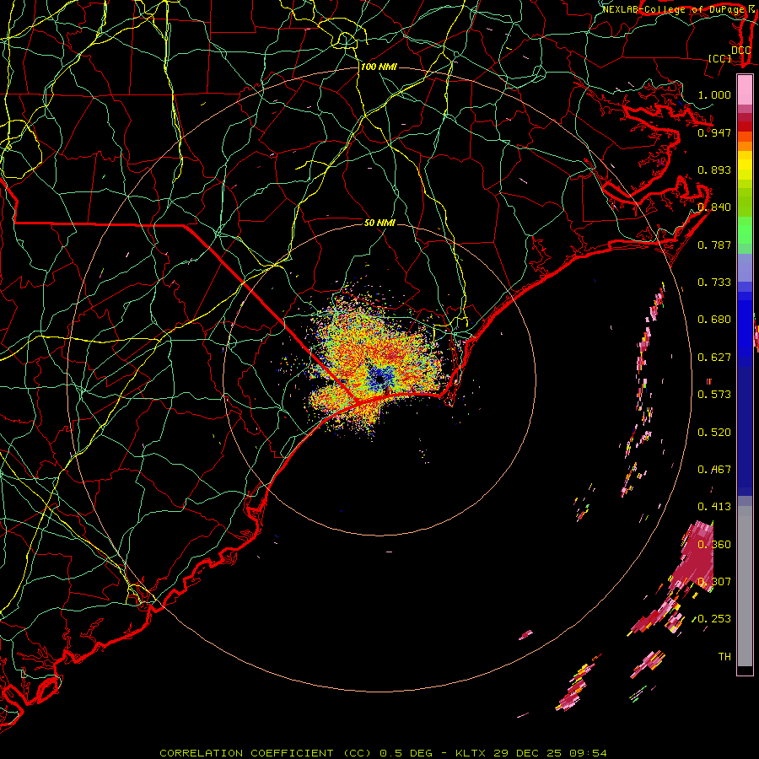
Task: Select the 0.680 scale value
Action: 714,320
